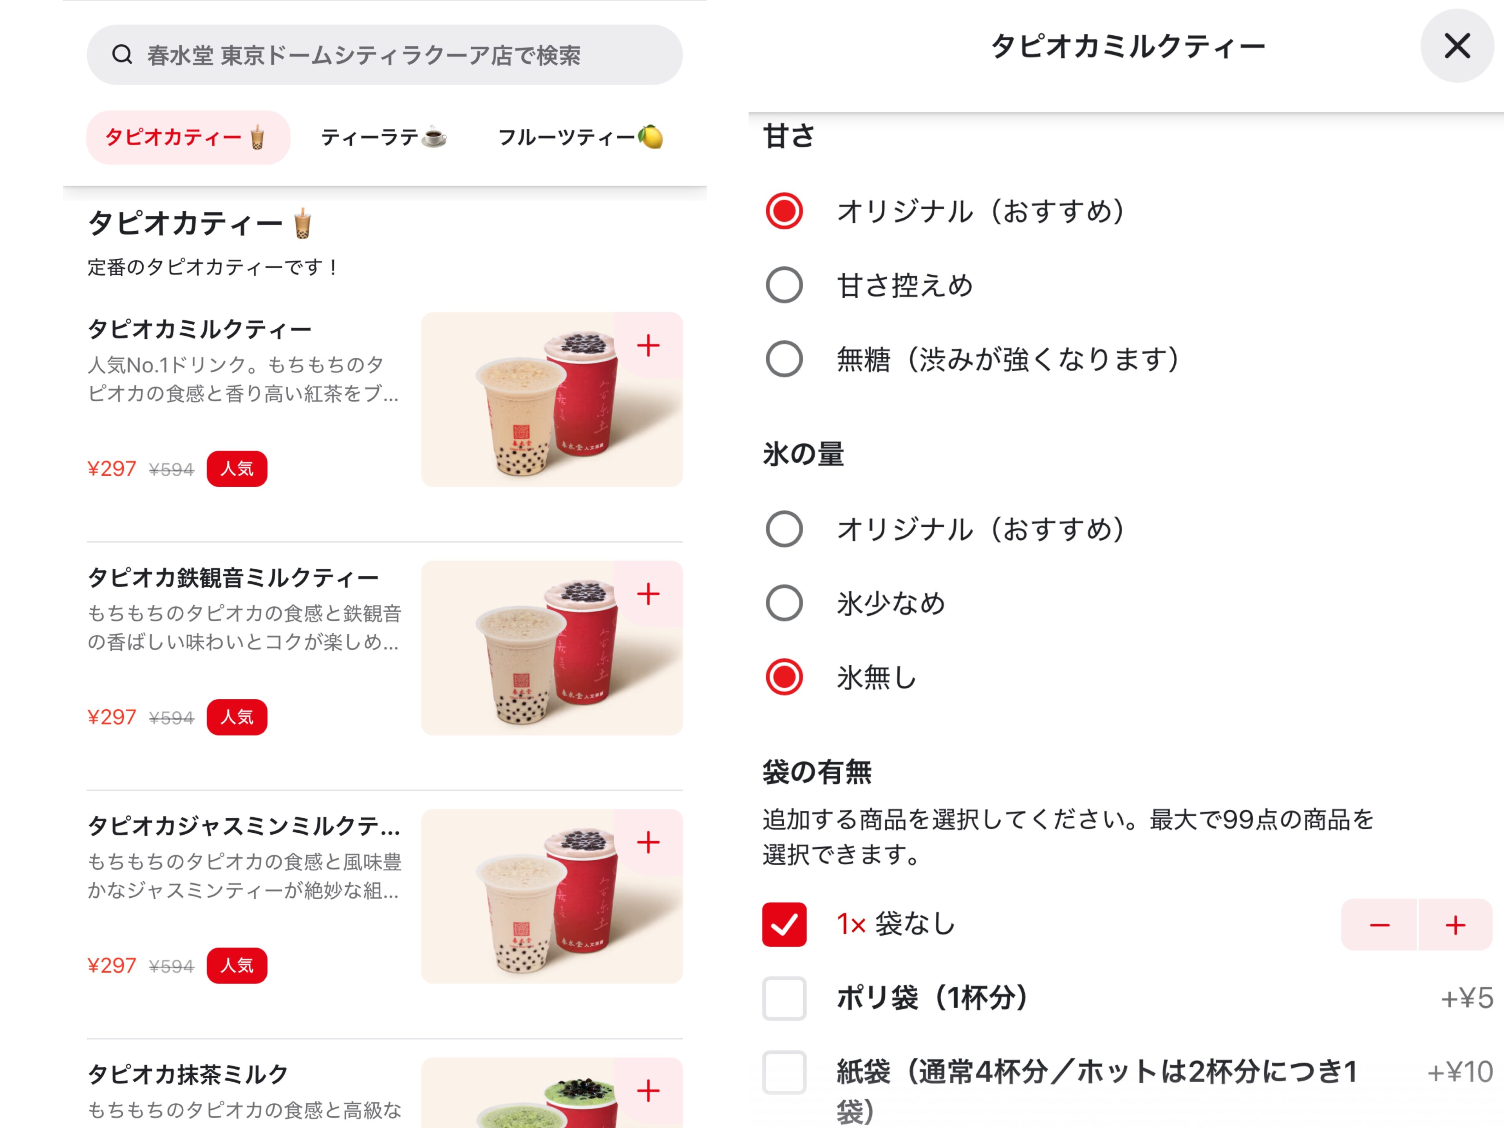Select 甘さ控えめ sweetness option
Screen dimensions: 1504x1128
[x=784, y=285]
